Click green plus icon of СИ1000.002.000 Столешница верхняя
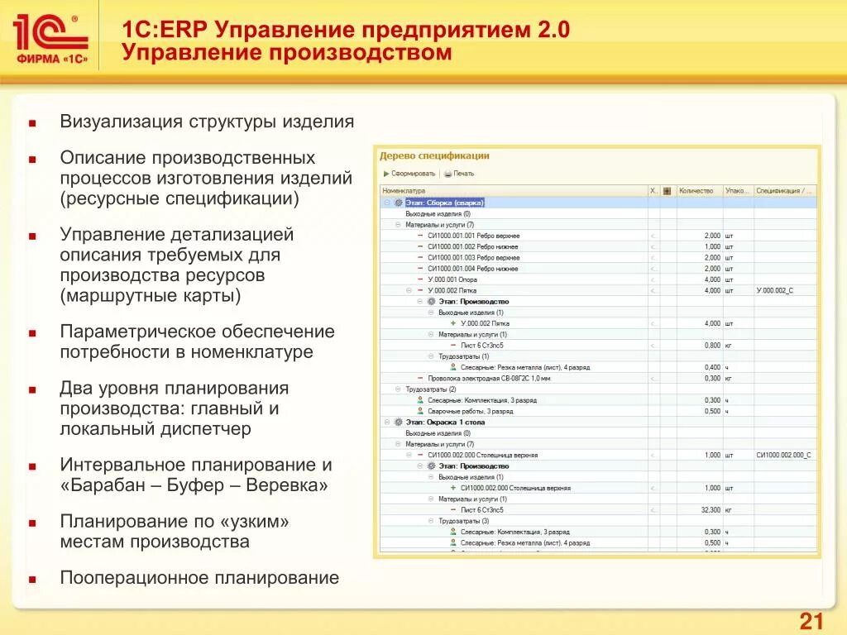This screenshot has width=847, height=635. coord(453,488)
